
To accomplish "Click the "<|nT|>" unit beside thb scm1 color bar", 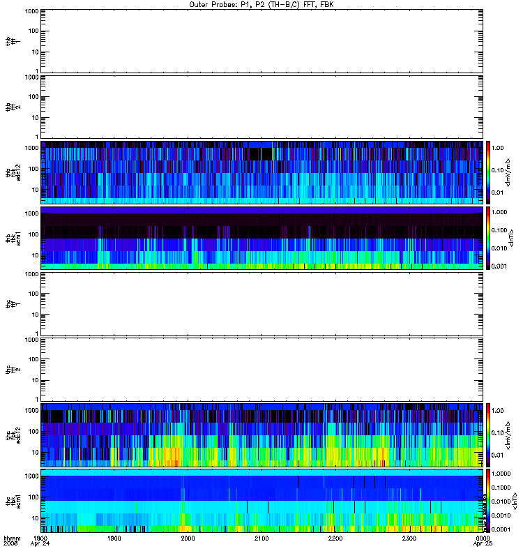I will (512, 238).
